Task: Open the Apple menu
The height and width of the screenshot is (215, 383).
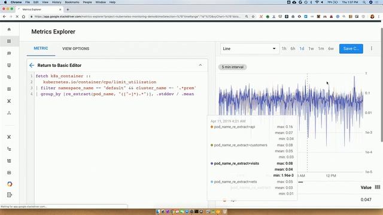Action: point(5,2)
